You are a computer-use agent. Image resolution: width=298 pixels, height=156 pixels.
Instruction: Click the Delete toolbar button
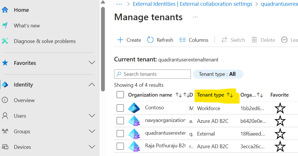click(263, 40)
